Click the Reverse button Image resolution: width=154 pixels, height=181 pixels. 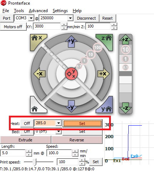click(77, 140)
